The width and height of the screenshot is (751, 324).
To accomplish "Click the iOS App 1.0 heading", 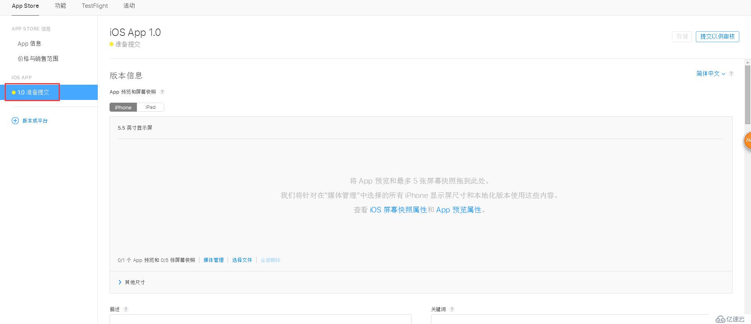I will click(x=135, y=32).
